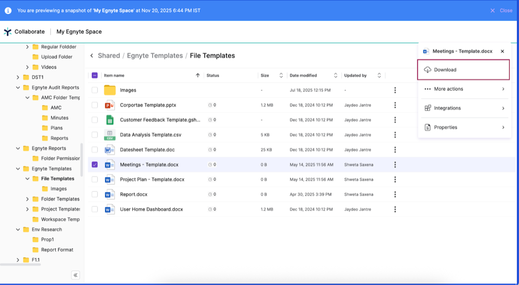
Task: Check the Project Plan - Template.docx checkbox
Action: [x=95, y=180]
